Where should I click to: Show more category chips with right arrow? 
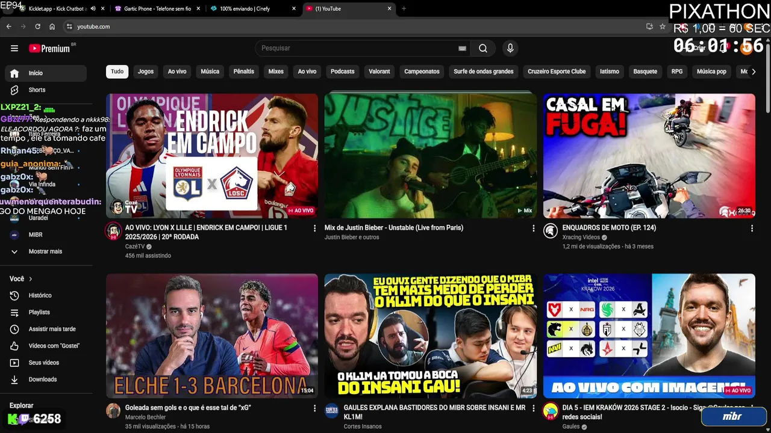coord(753,72)
